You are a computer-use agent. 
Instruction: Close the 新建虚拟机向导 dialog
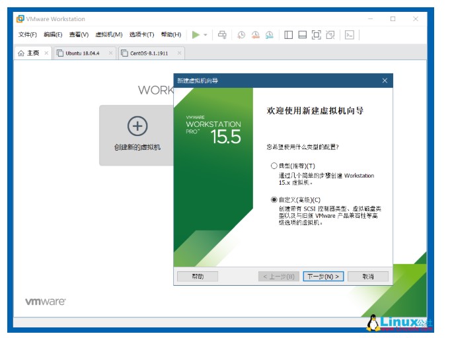coord(385,81)
